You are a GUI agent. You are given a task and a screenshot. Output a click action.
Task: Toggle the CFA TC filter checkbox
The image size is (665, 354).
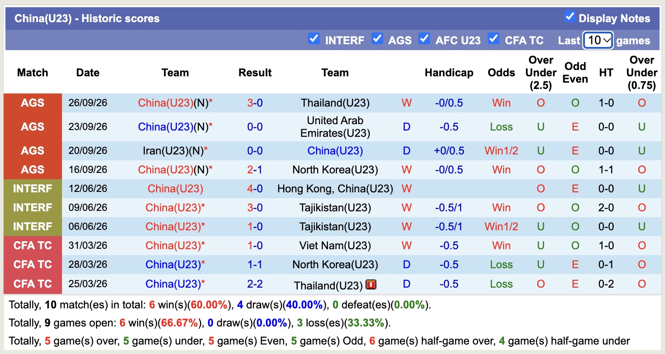pyautogui.click(x=494, y=39)
